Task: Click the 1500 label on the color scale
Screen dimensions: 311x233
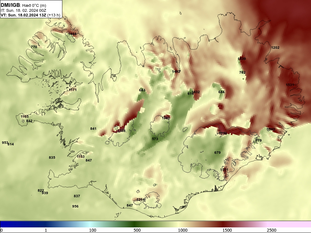Action: tap(227, 230)
